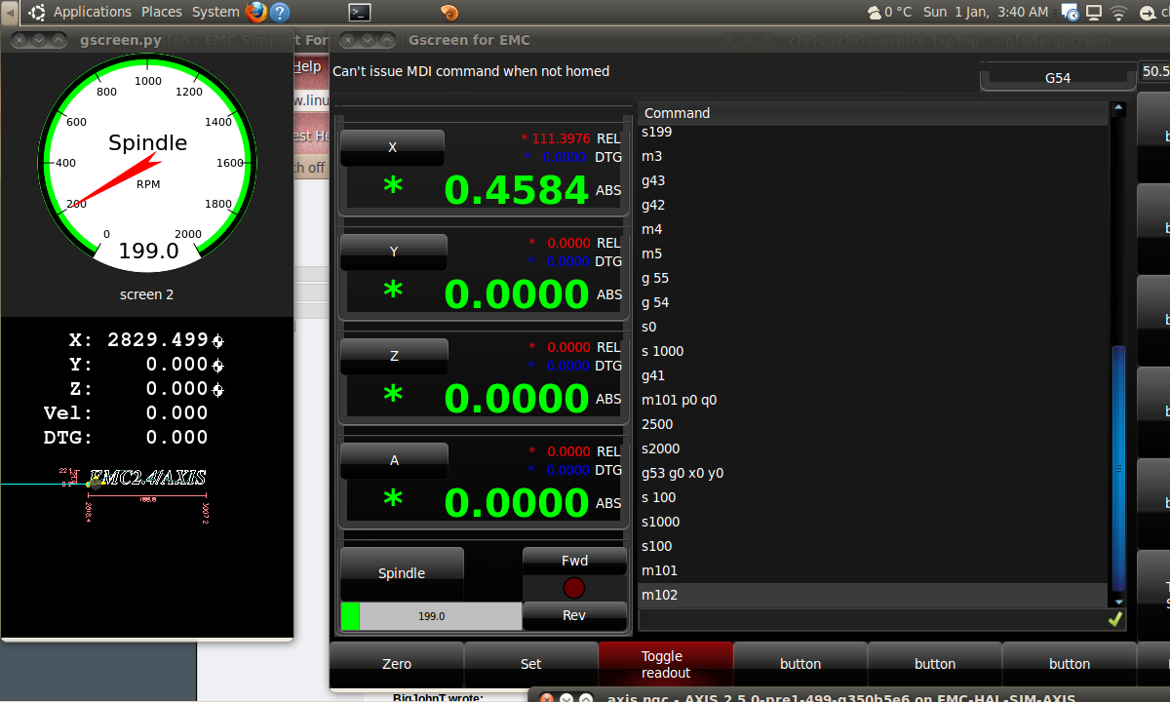Viewport: 1170px width, 702px height.
Task: Click the Spindle button
Action: coord(402,573)
